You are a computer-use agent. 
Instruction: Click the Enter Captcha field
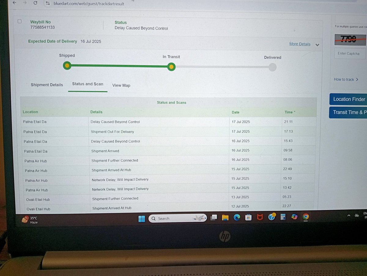[350, 53]
